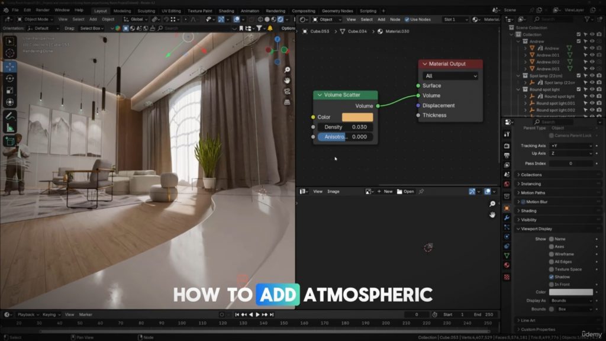
Task: Open the Display As Bounds dropdown
Action: coord(571,300)
